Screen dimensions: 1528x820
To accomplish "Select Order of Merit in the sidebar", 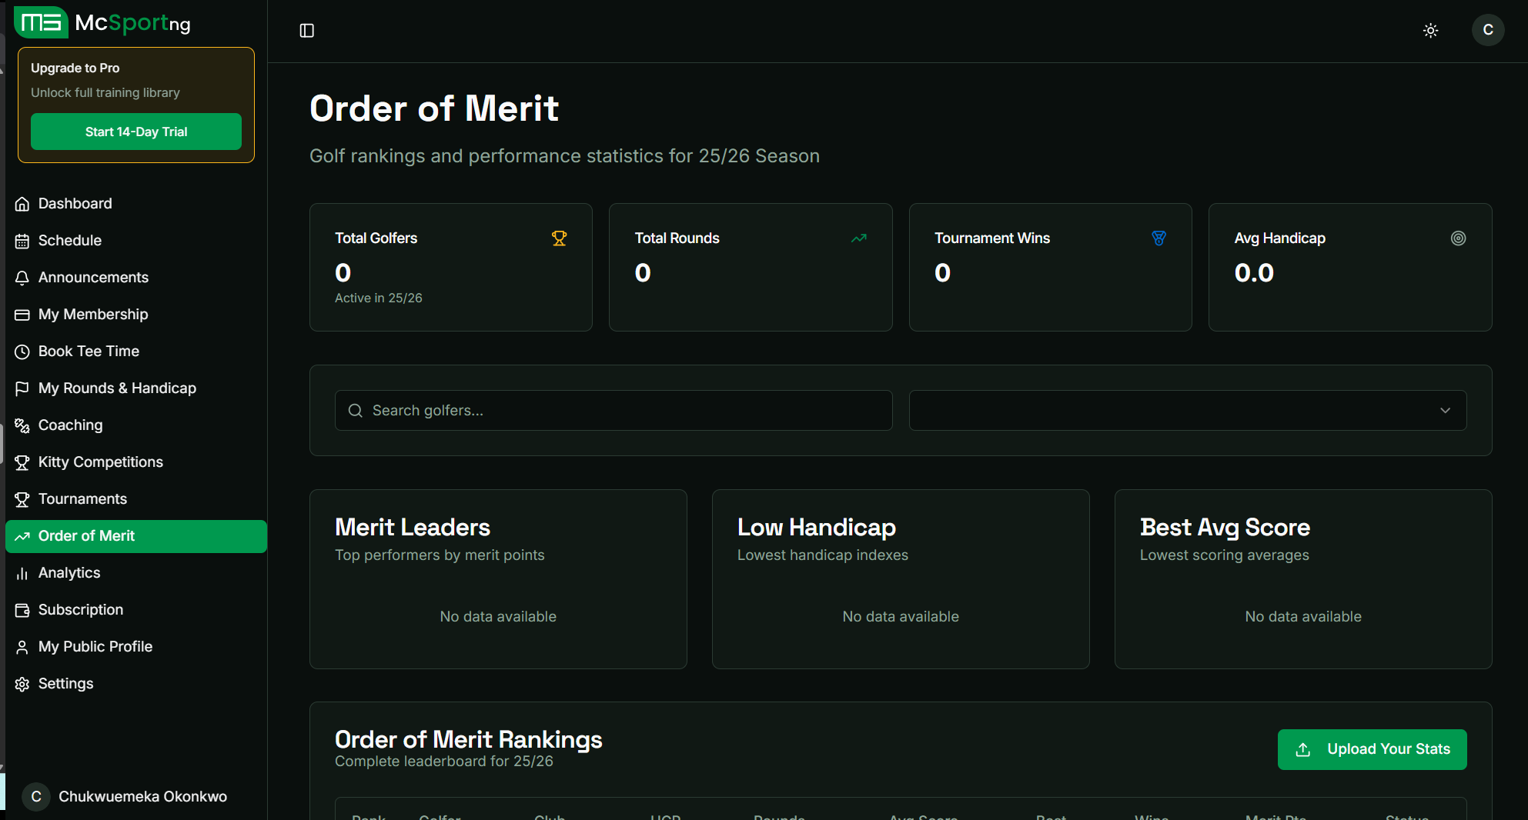I will point(87,535).
